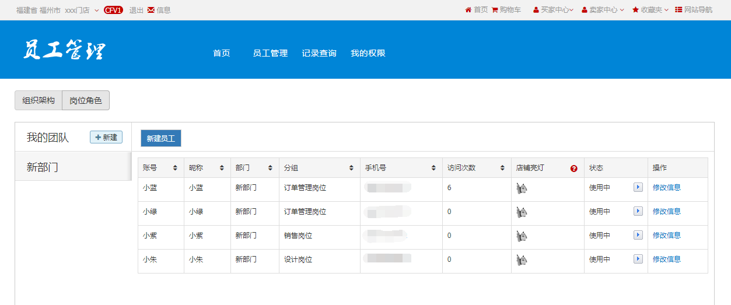
Task: Sort table by 账号 column arrows
Action: (x=175, y=168)
